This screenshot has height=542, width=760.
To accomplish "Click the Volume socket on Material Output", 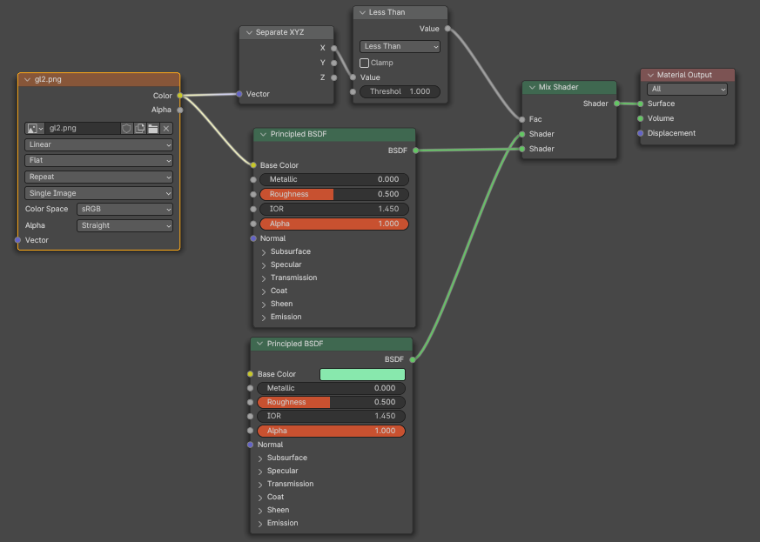I will pos(640,118).
